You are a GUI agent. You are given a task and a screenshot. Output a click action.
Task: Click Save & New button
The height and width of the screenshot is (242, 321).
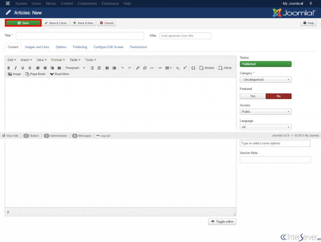83,23
